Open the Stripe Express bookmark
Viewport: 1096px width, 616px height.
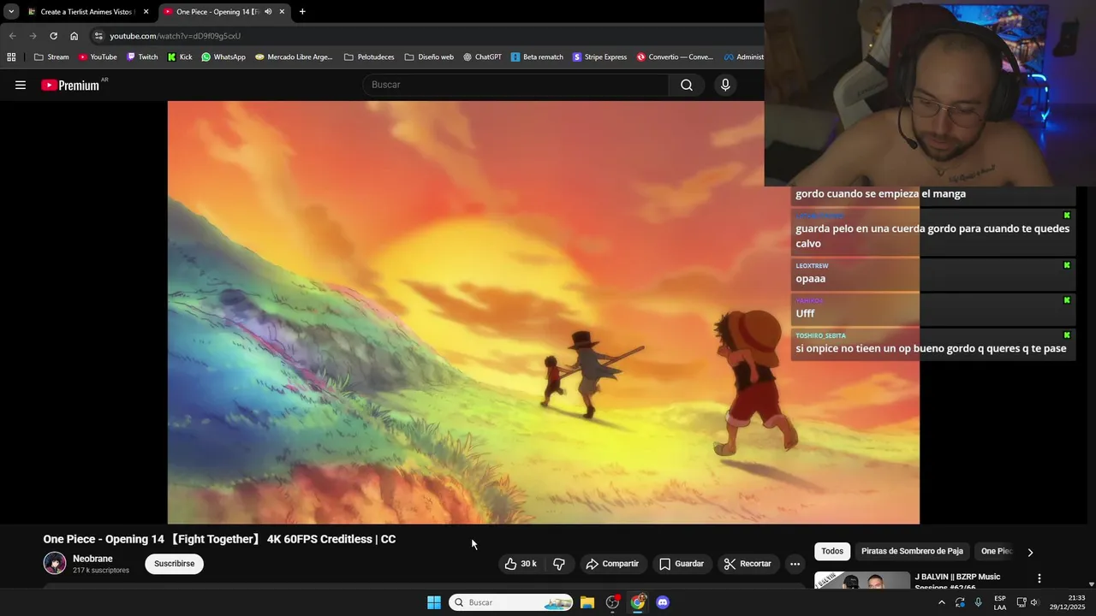coord(599,57)
